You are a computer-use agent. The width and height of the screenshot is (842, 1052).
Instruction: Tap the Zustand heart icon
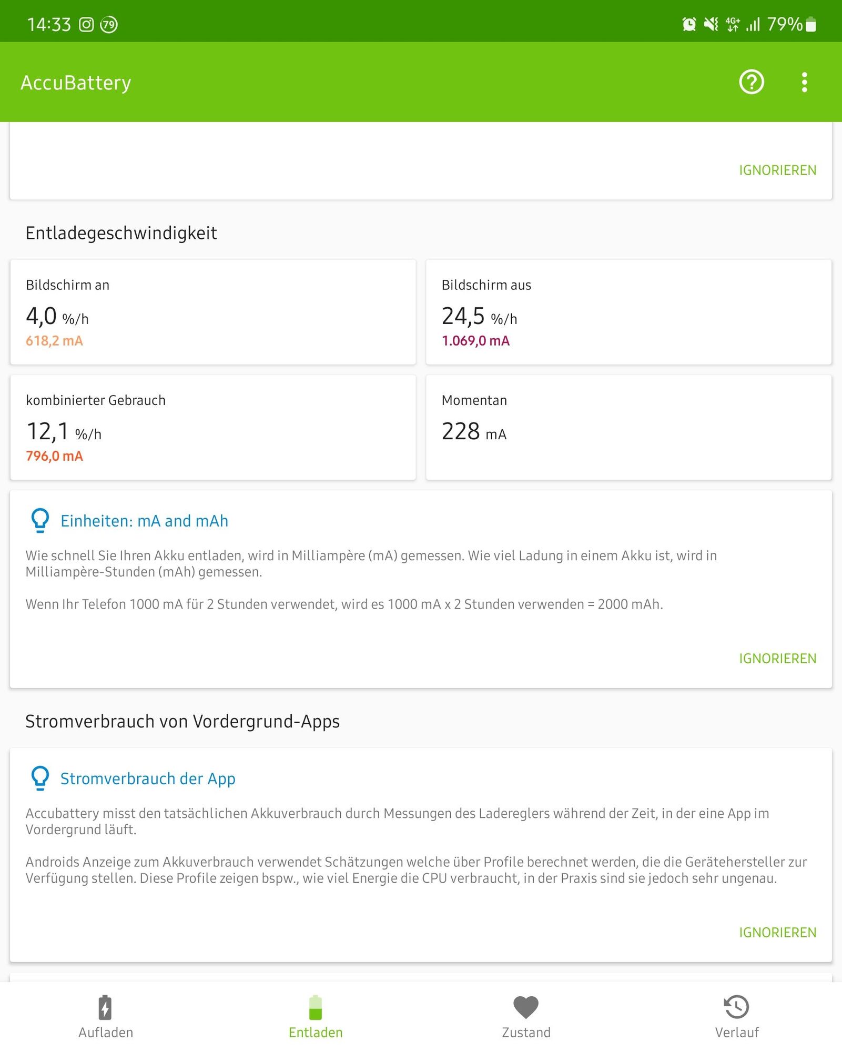[526, 1007]
